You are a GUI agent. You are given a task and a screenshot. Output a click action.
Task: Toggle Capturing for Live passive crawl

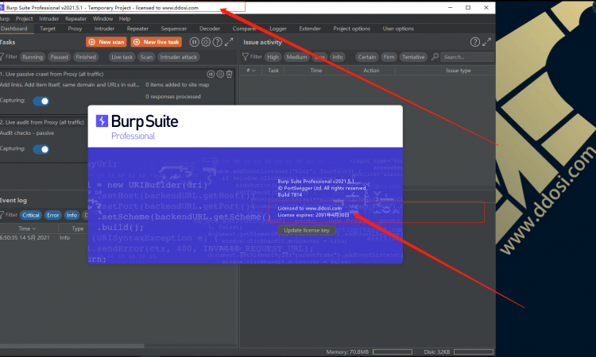point(41,101)
